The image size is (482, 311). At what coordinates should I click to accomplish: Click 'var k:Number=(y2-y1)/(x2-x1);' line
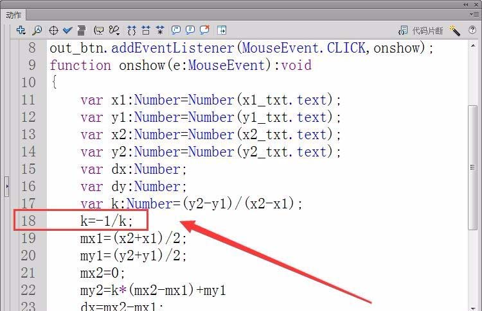pyautogui.click(x=192, y=204)
